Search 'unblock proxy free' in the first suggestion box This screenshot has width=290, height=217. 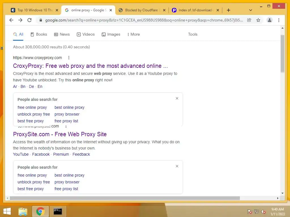(34, 114)
